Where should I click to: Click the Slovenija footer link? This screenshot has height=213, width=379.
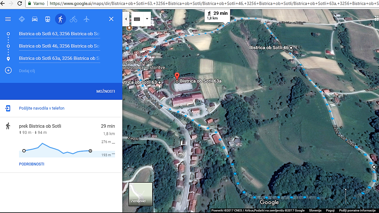coord(315,211)
